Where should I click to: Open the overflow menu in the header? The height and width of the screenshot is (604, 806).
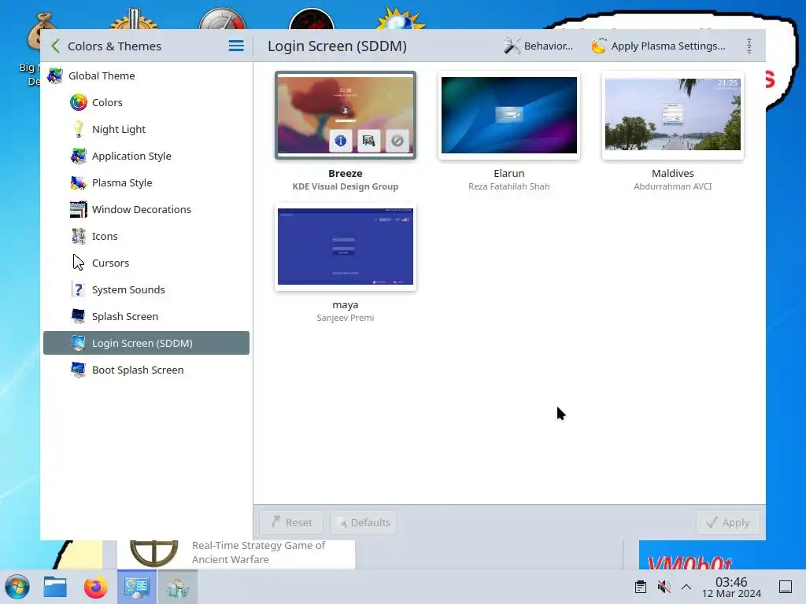[749, 46]
